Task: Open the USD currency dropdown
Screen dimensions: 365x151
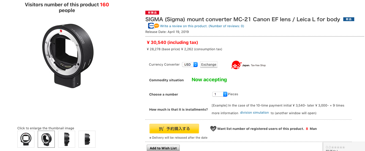Action: tap(190, 65)
